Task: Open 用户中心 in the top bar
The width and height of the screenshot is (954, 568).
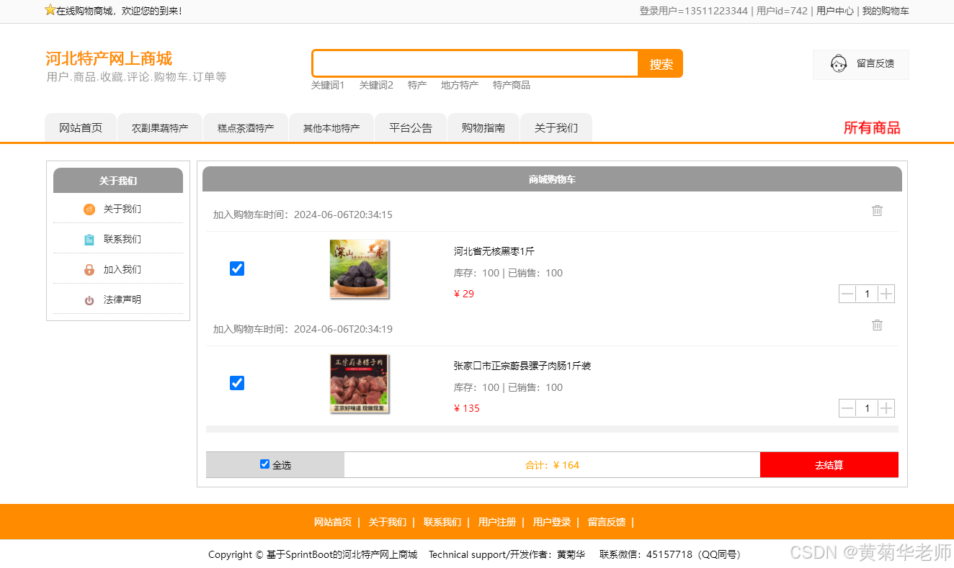Action: 835,11
